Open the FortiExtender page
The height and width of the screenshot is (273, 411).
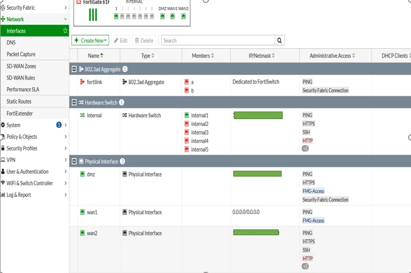click(20, 113)
